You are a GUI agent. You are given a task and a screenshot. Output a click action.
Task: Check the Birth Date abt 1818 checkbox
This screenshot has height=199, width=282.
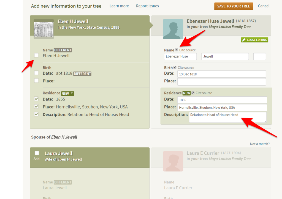click(x=36, y=73)
